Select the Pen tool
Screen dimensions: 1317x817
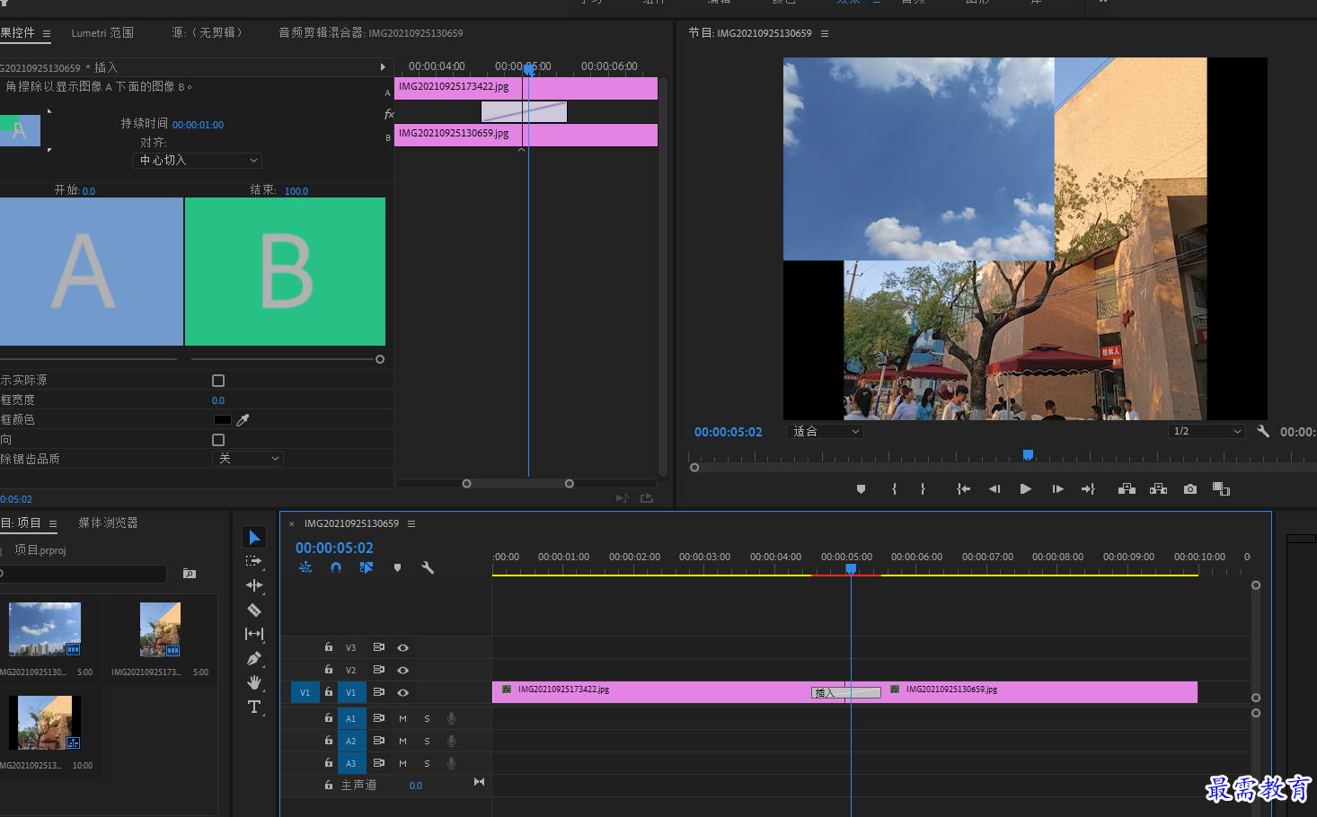pos(254,658)
